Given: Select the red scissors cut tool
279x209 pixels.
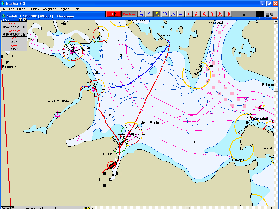Looking at the screenshot, I should pyautogui.click(x=212, y=14).
